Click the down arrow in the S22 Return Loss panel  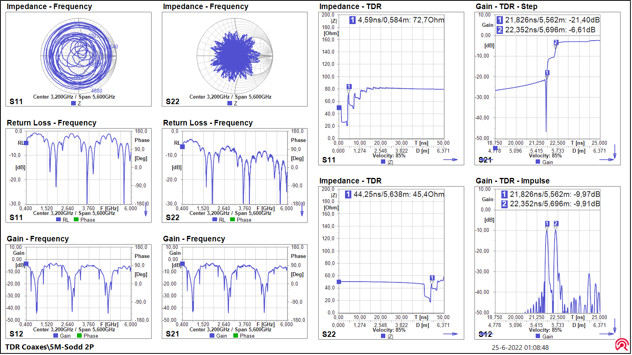pos(302,213)
